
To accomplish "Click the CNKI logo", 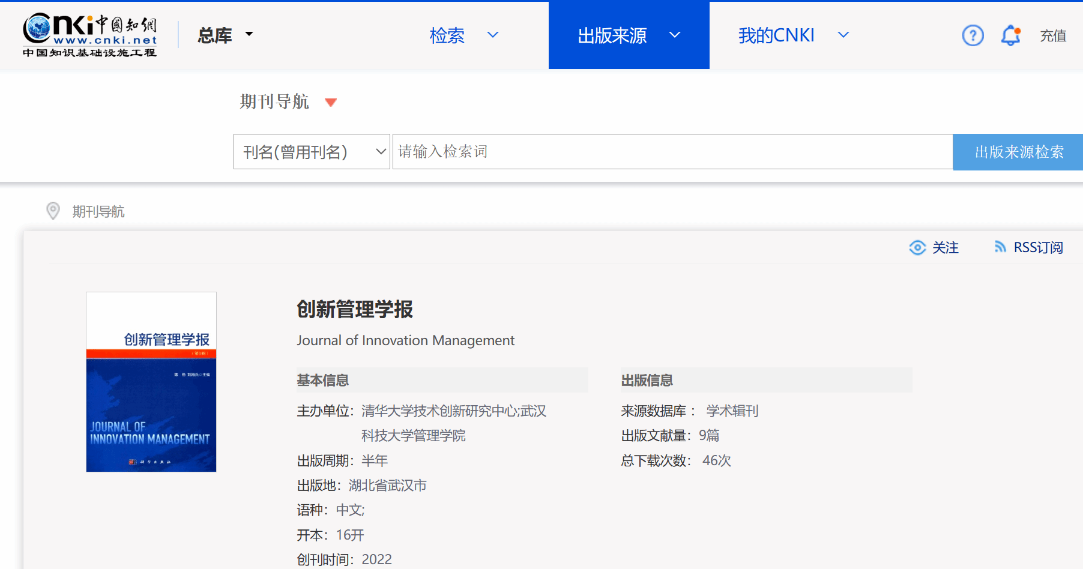I will point(90,35).
